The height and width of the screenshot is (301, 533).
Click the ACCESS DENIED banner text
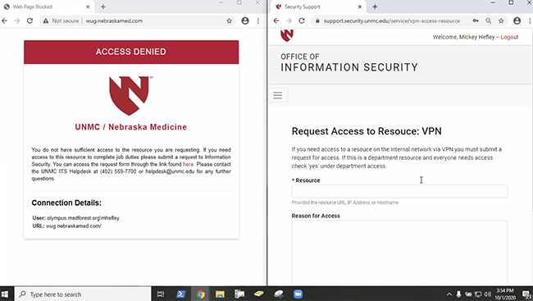[131, 52]
